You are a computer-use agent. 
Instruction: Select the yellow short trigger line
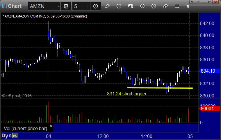(x=160, y=88)
